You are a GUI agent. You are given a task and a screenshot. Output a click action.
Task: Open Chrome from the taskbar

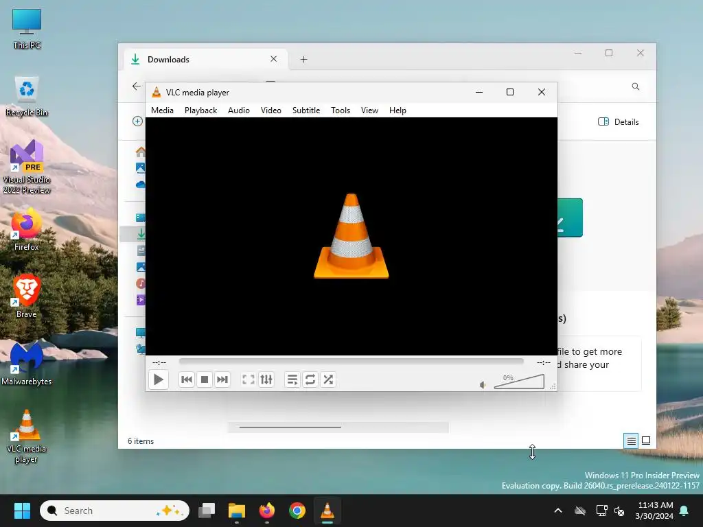pyautogui.click(x=297, y=511)
